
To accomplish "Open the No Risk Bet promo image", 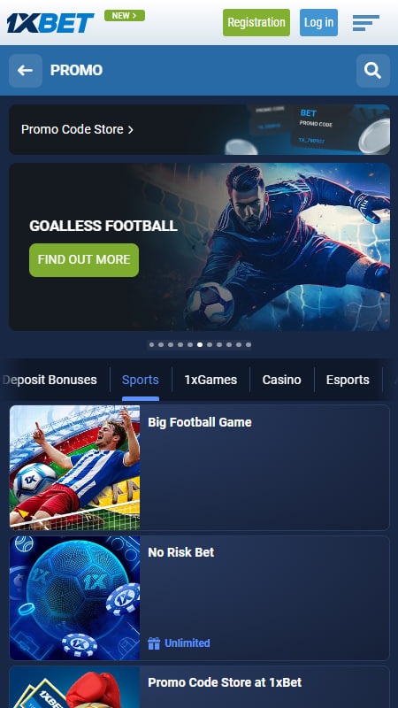I will tap(75, 598).
